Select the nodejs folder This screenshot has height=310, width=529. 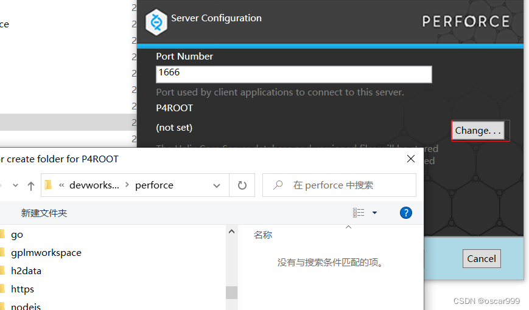point(26,306)
